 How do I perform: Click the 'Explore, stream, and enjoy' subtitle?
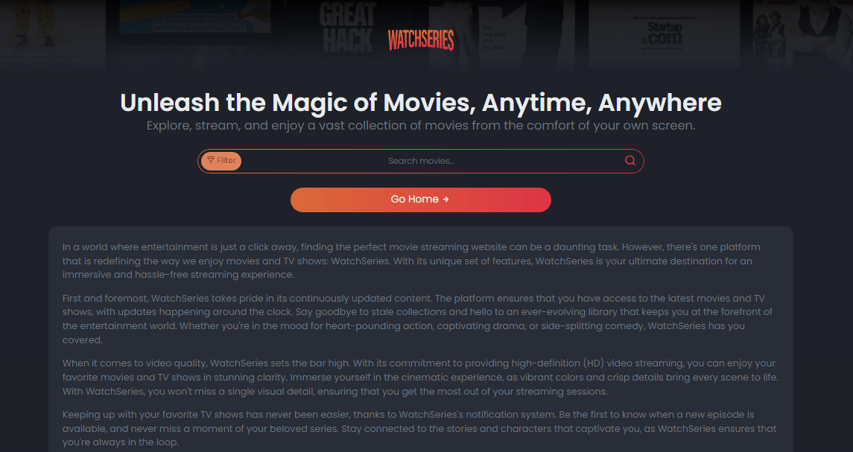pos(420,126)
